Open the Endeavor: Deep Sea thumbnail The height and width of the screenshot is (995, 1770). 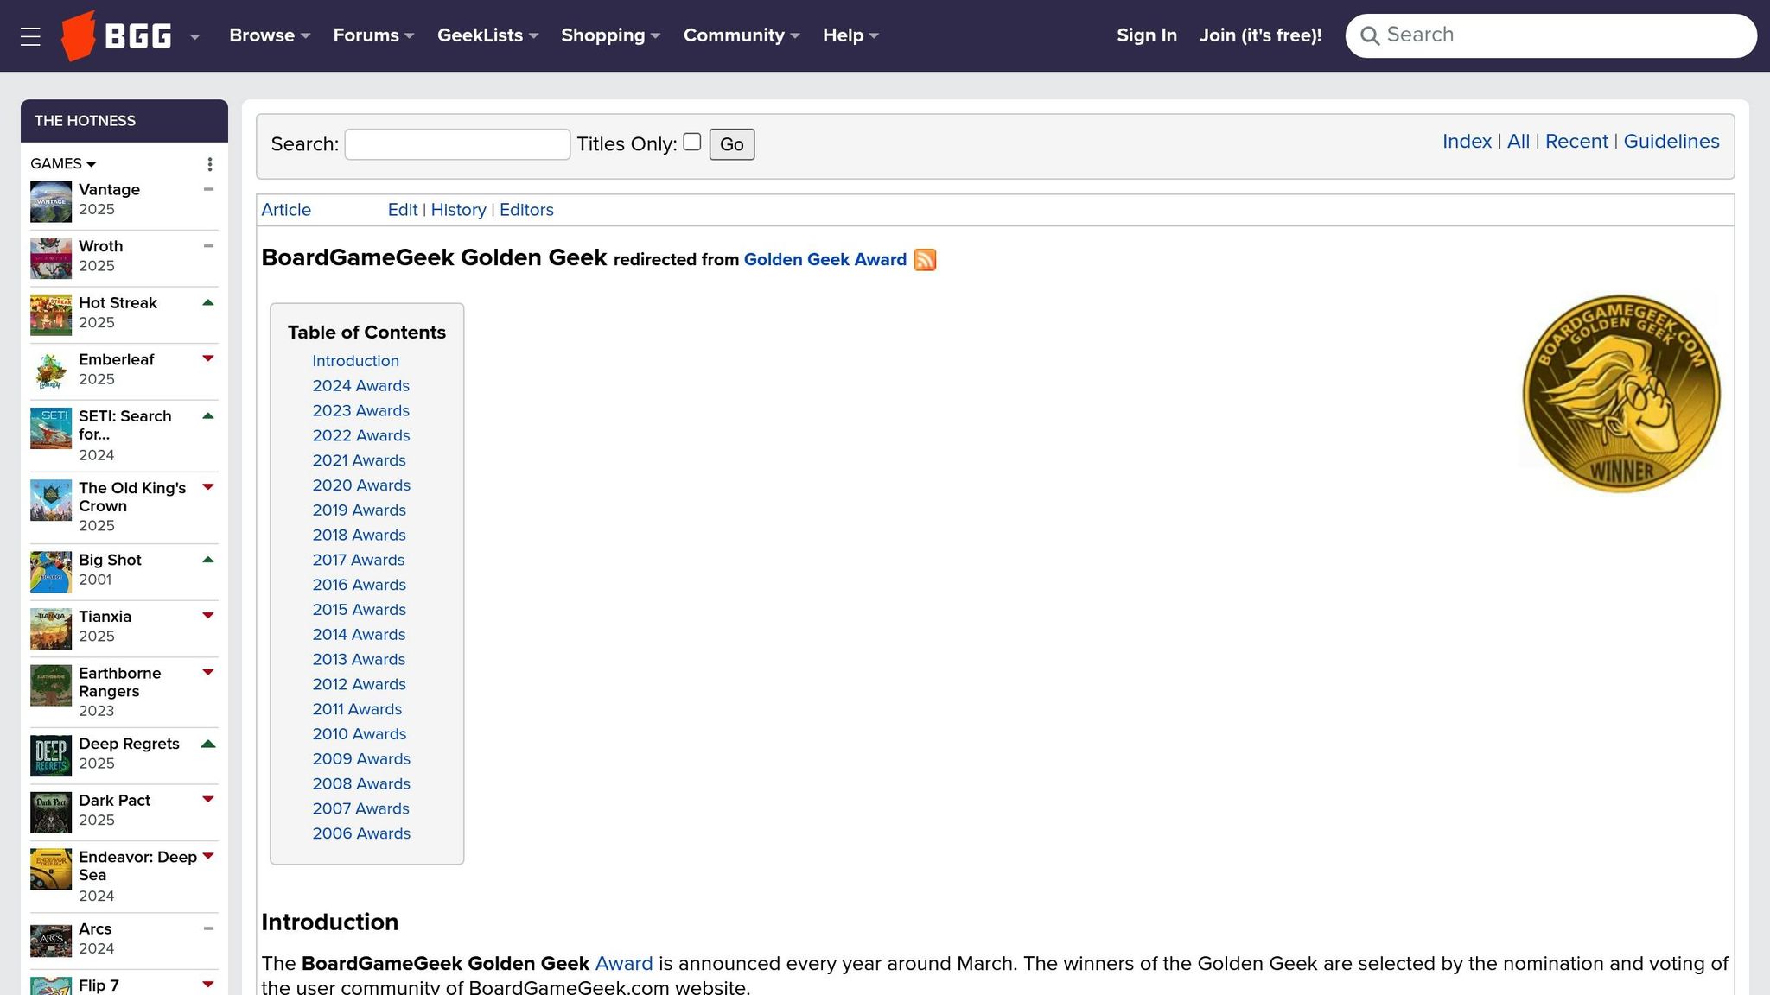pyautogui.click(x=51, y=869)
